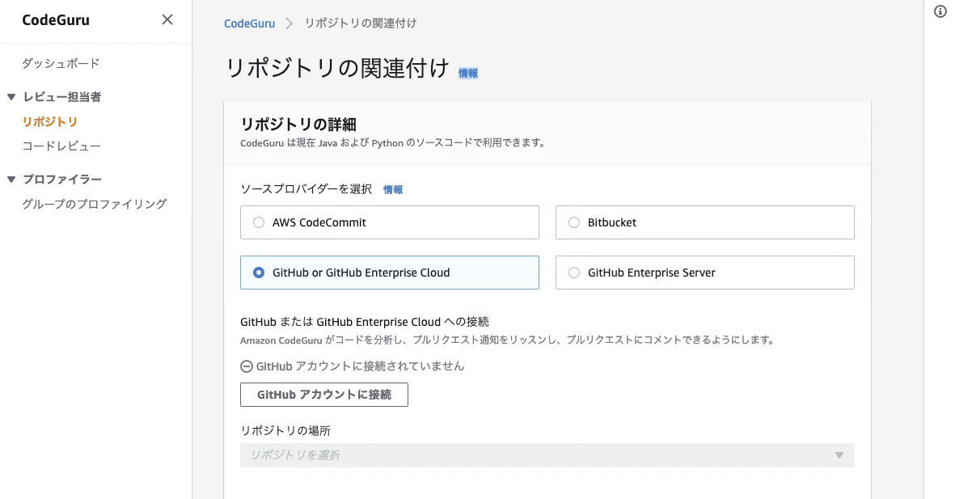The width and height of the screenshot is (955, 499).
Task: Select GitHub or GitHub Enterprise Cloud option
Action: pyautogui.click(x=390, y=273)
